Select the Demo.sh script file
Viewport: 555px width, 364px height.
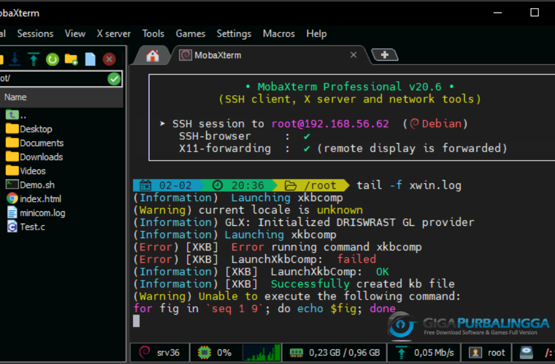[x=30, y=185]
